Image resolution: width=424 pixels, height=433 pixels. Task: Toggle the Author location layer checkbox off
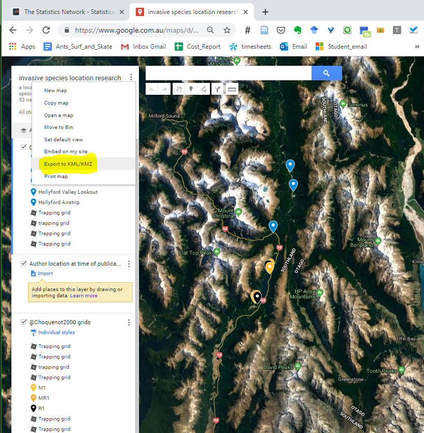tap(24, 263)
